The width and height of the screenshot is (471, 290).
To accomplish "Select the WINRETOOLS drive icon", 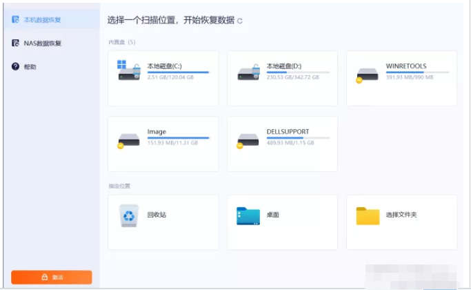I will [367, 75].
